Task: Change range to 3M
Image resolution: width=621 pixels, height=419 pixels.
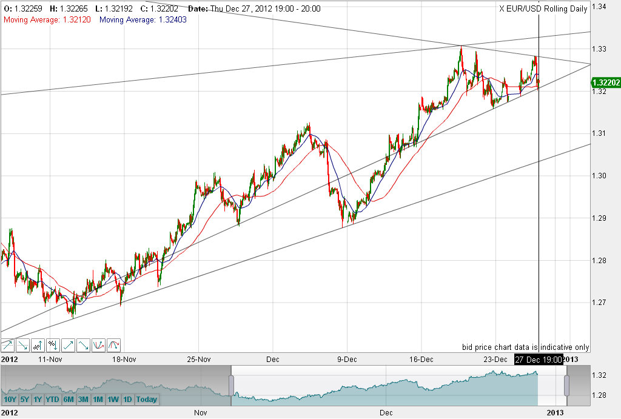Action: pos(83,399)
